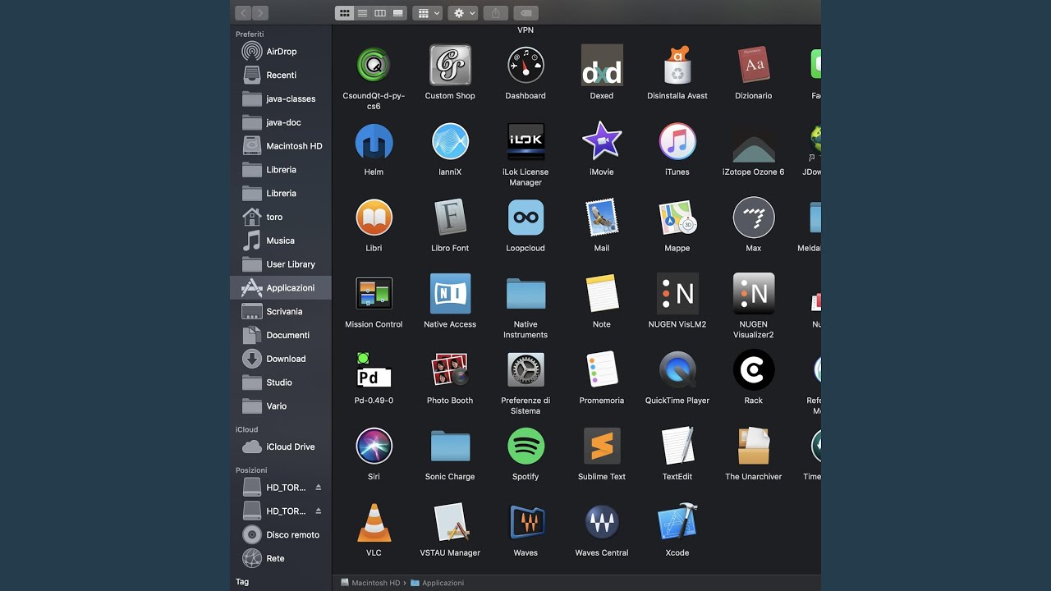Select The Unarchiver icon
1051x591 pixels.
coord(754,447)
